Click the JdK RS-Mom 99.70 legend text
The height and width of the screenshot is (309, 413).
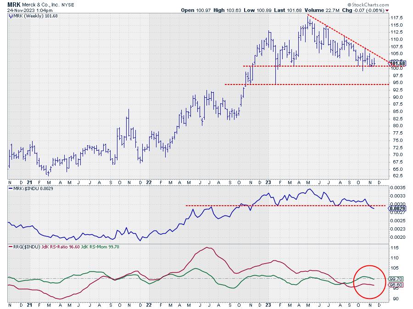pos(100,247)
